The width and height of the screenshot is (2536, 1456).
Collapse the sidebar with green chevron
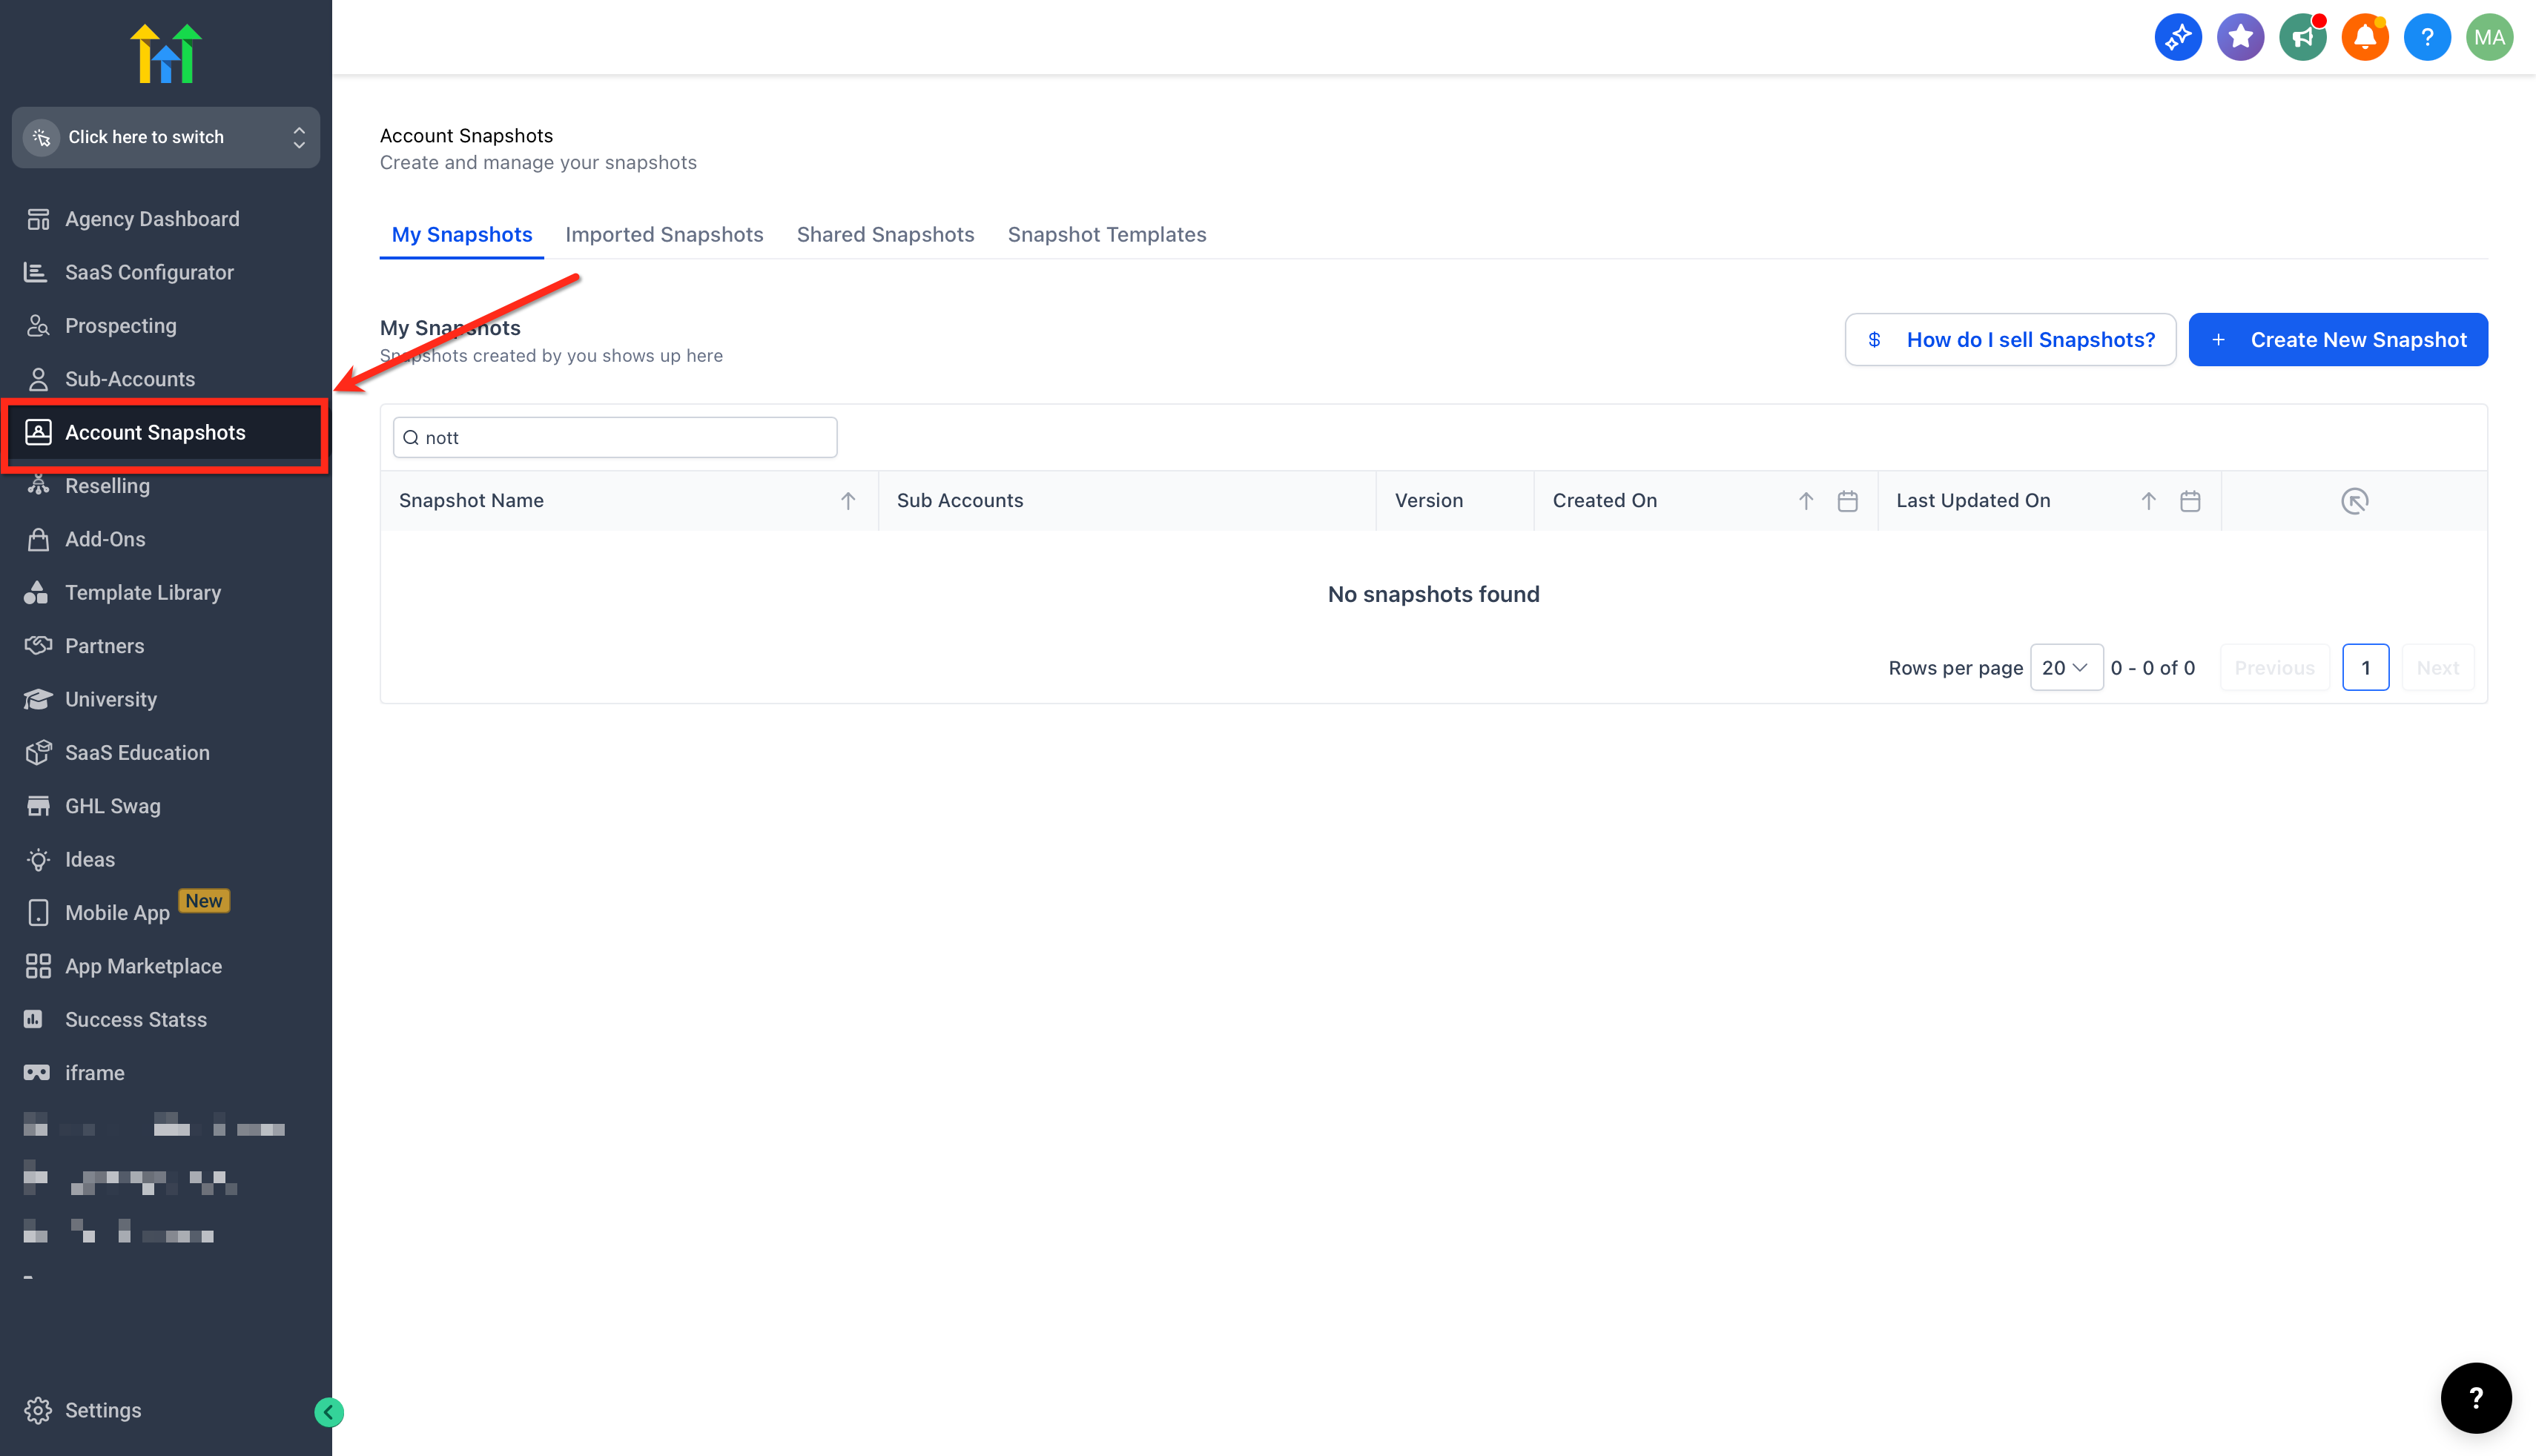tap(328, 1412)
